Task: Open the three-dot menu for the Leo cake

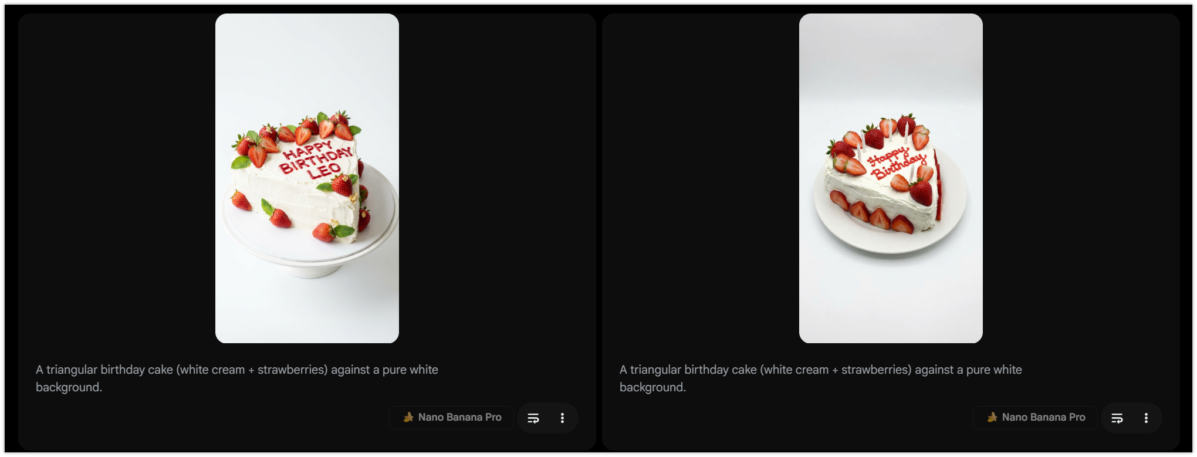Action: pyautogui.click(x=562, y=418)
